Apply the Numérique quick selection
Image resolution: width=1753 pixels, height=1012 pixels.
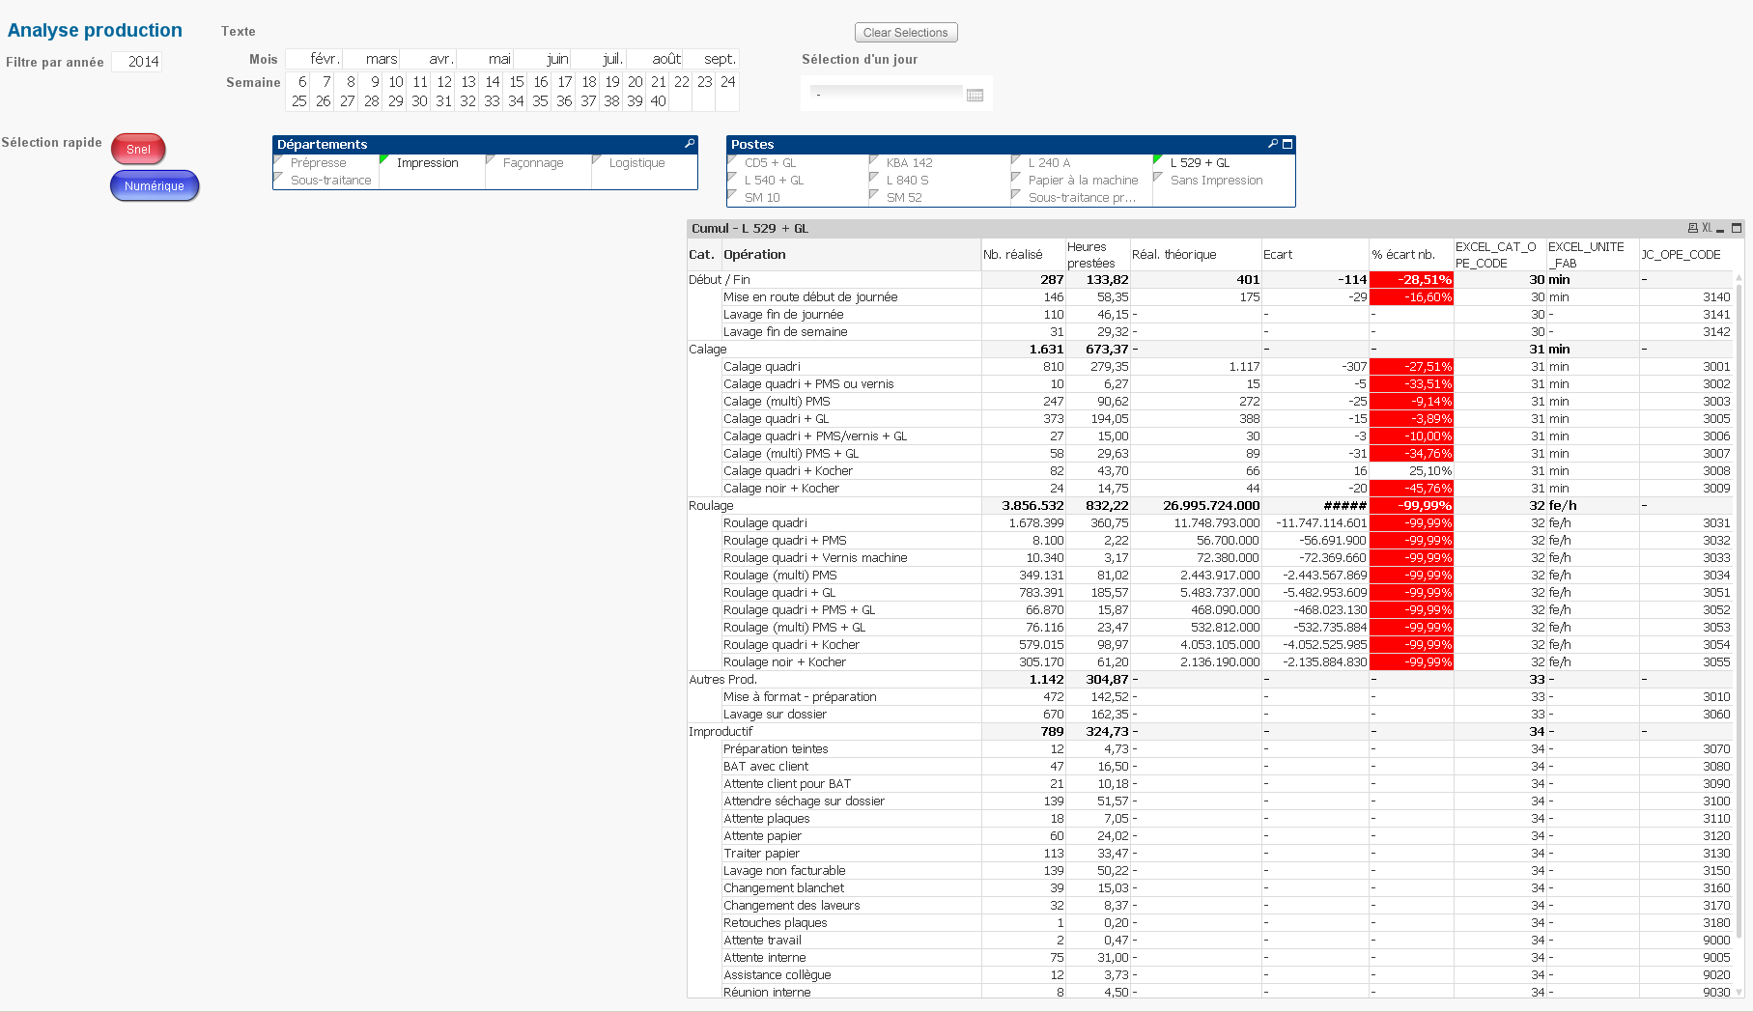pyautogui.click(x=155, y=186)
